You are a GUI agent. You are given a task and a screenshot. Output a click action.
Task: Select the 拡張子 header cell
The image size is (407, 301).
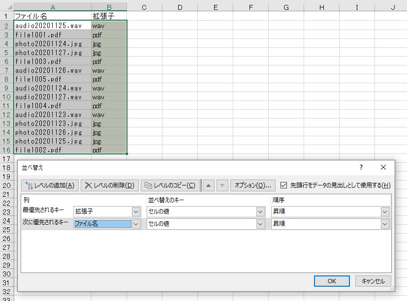[x=109, y=16]
